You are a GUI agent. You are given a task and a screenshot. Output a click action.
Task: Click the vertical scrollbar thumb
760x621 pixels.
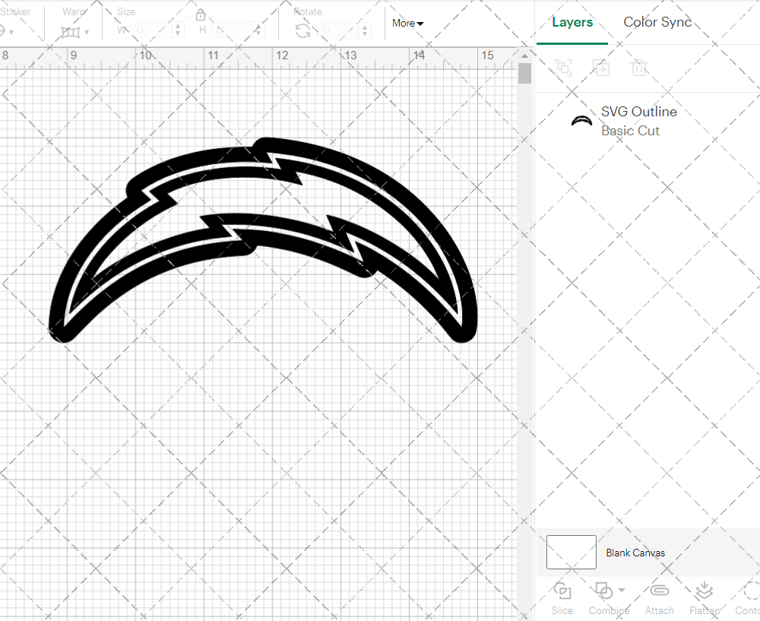click(x=524, y=73)
